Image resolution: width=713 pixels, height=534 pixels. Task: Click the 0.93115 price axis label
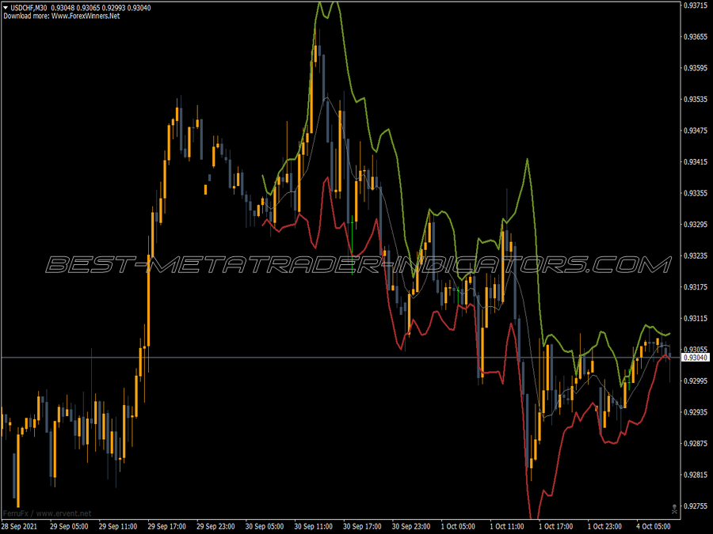pyautogui.click(x=696, y=319)
